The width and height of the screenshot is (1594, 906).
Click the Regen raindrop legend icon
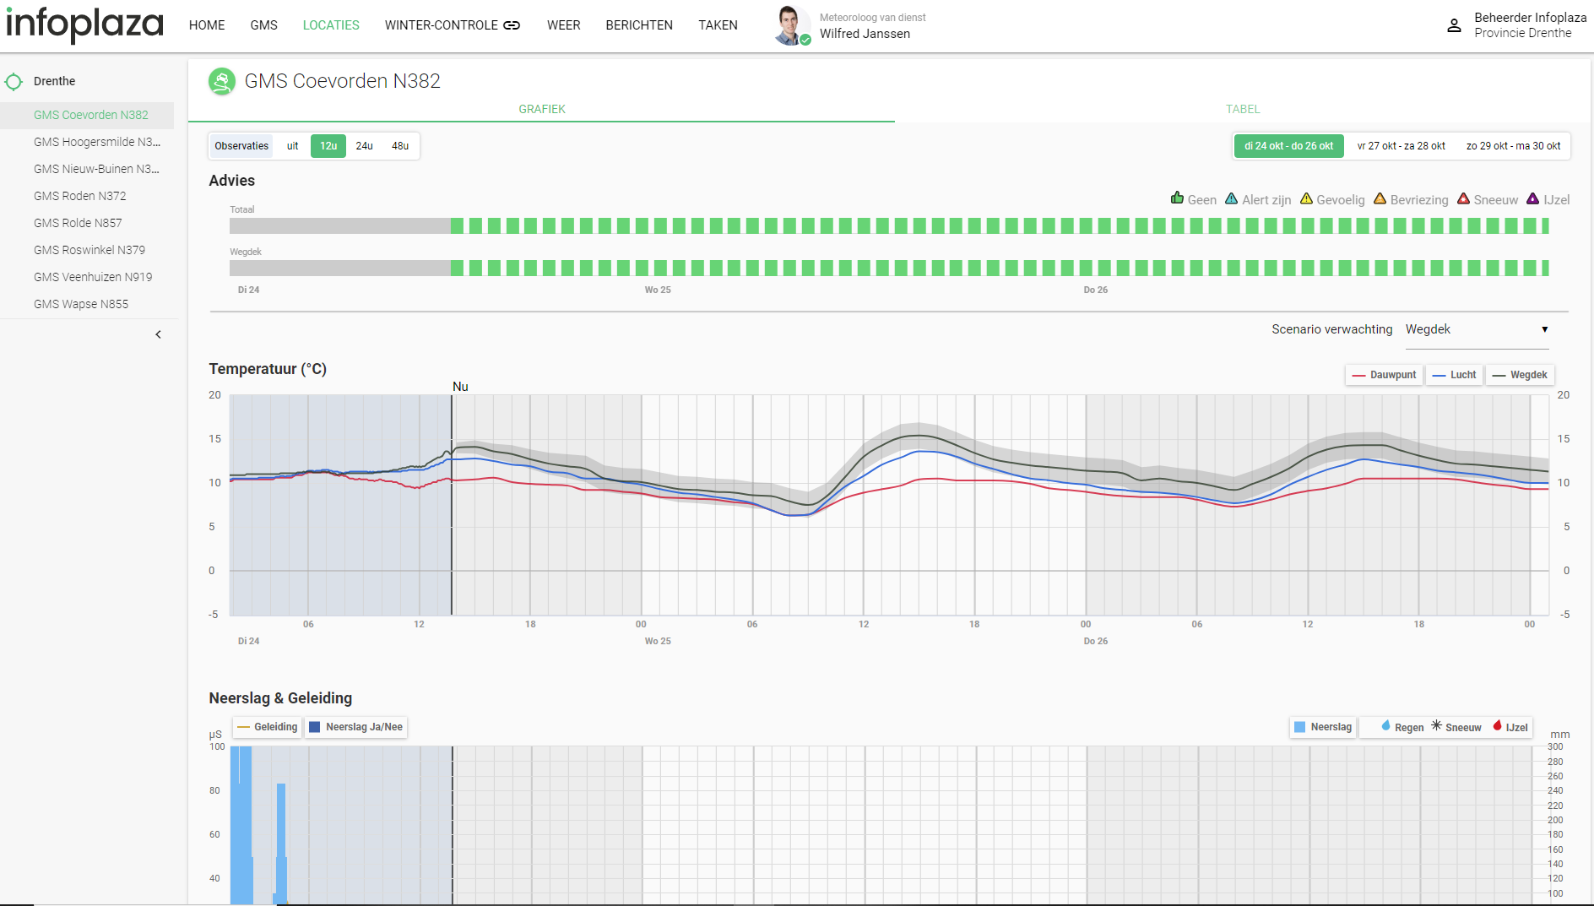(1385, 726)
